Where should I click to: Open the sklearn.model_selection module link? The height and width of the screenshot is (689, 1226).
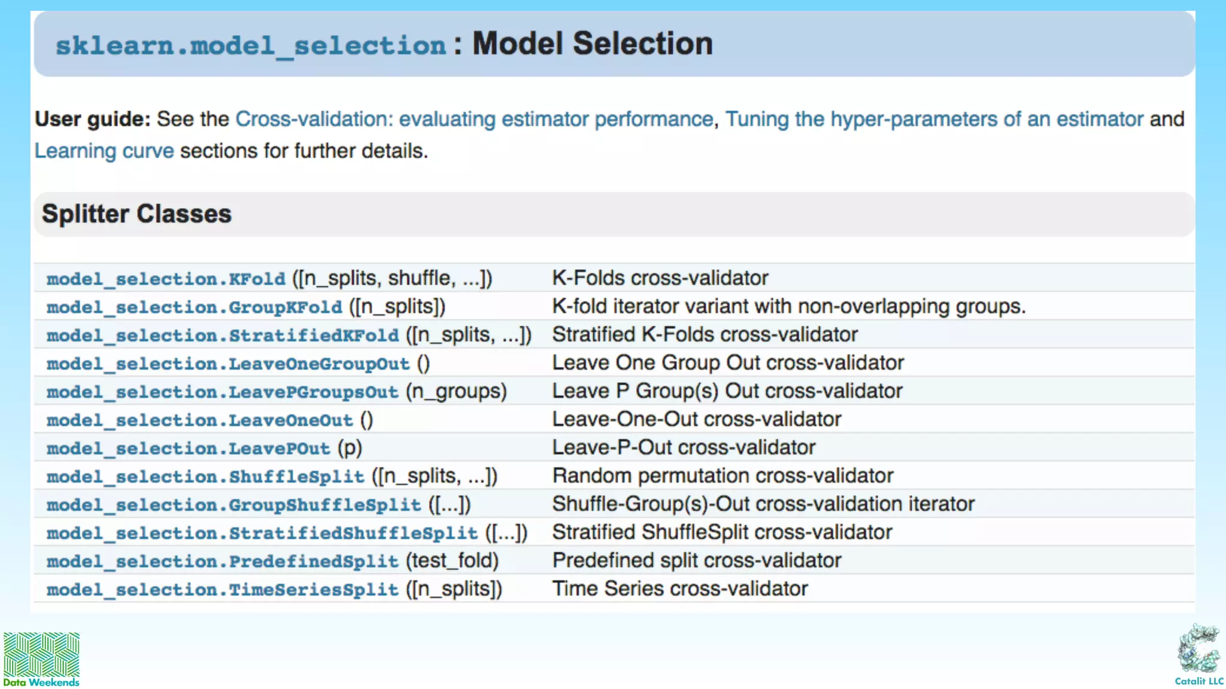pos(251,45)
